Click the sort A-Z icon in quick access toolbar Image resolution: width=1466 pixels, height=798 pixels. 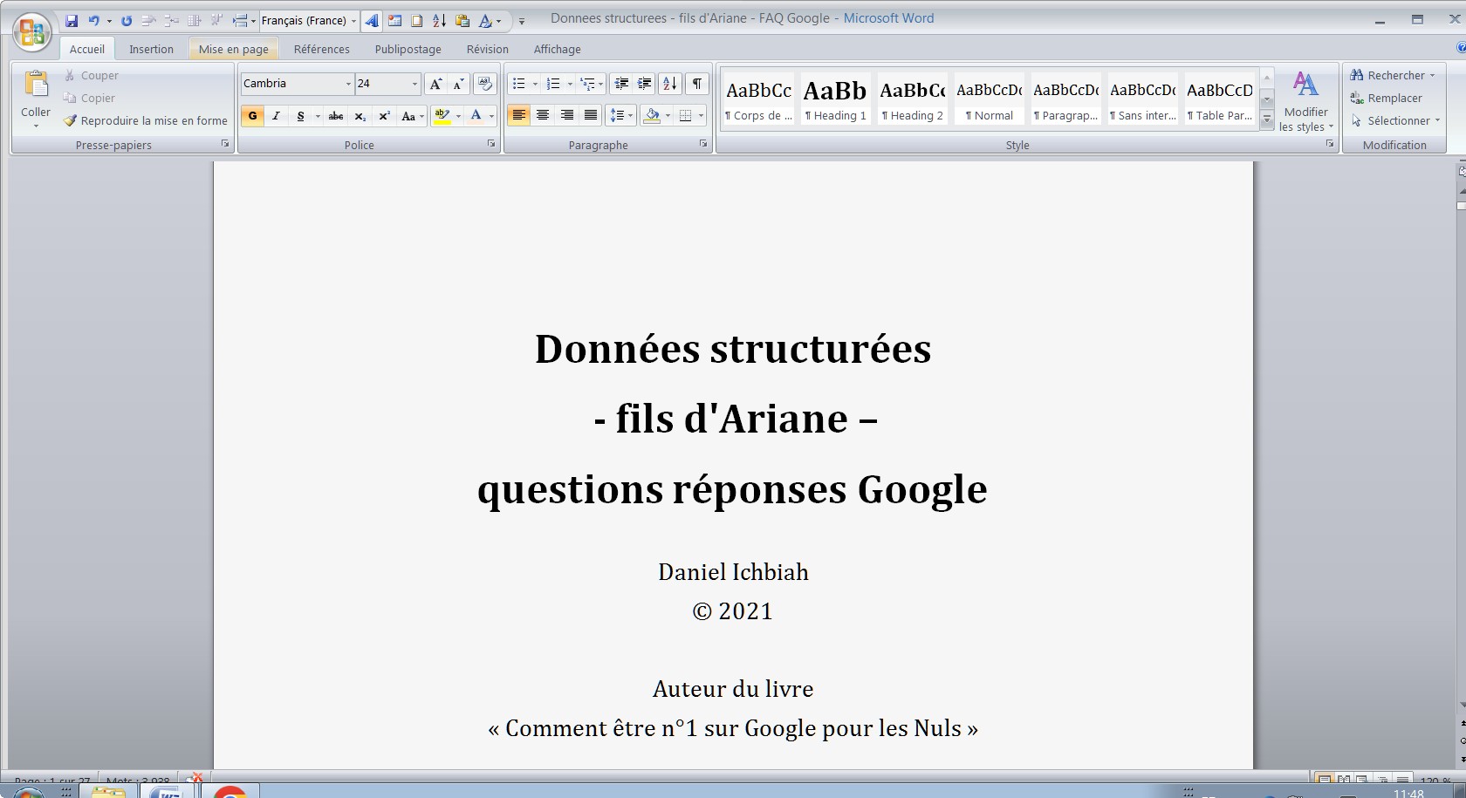click(439, 20)
